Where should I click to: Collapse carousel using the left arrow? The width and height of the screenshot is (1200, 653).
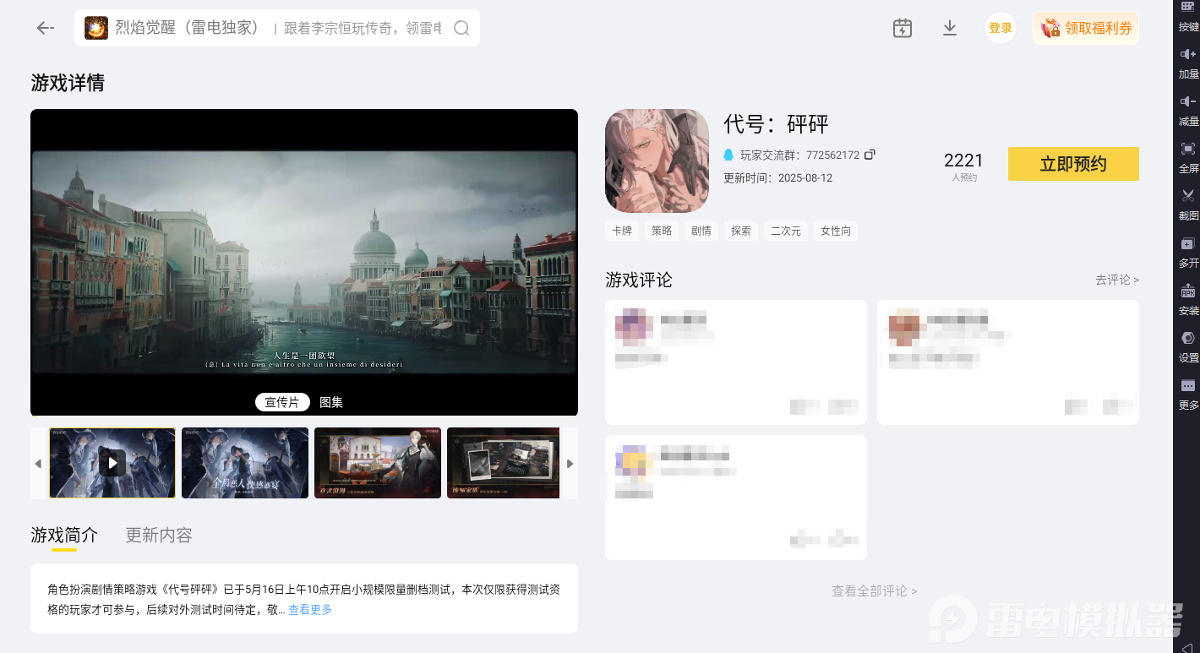(38, 463)
